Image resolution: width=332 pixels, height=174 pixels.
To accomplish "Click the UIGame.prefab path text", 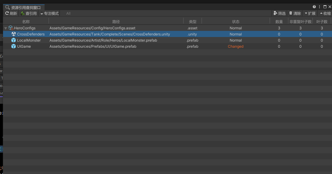I will point(93,46).
